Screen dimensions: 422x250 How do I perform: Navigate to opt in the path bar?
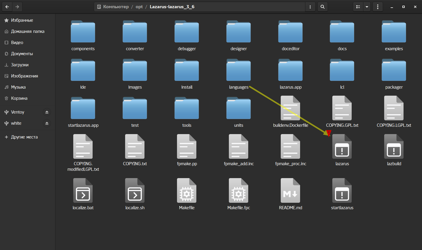click(139, 7)
